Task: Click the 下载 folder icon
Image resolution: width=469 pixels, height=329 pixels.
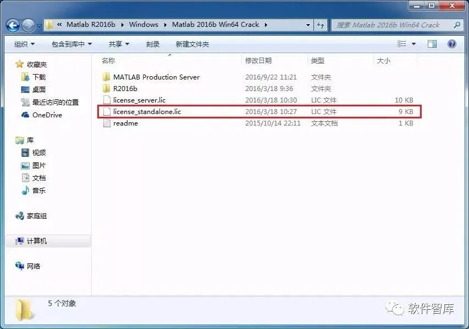Action: click(25, 77)
